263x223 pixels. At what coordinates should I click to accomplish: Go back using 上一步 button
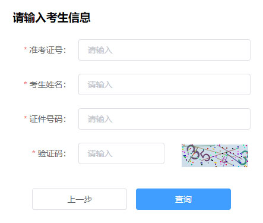pos(80,199)
